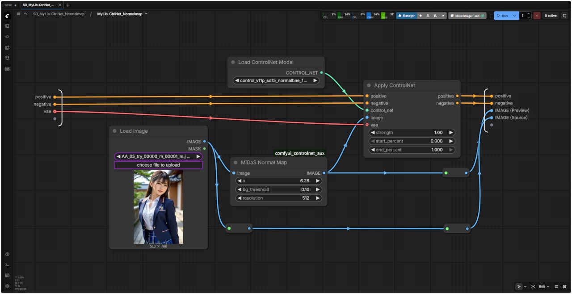Toggle the right side panel icon
This screenshot has height=294, width=572.
click(564, 16)
